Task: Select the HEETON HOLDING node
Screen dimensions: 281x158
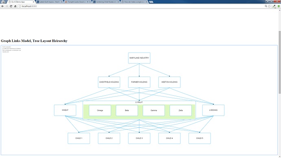Action: [169, 82]
